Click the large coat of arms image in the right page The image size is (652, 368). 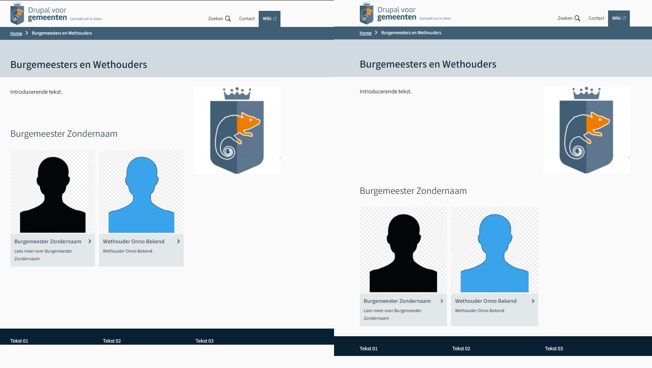586,130
